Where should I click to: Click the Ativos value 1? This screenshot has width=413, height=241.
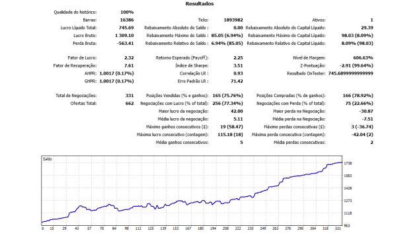click(x=372, y=20)
